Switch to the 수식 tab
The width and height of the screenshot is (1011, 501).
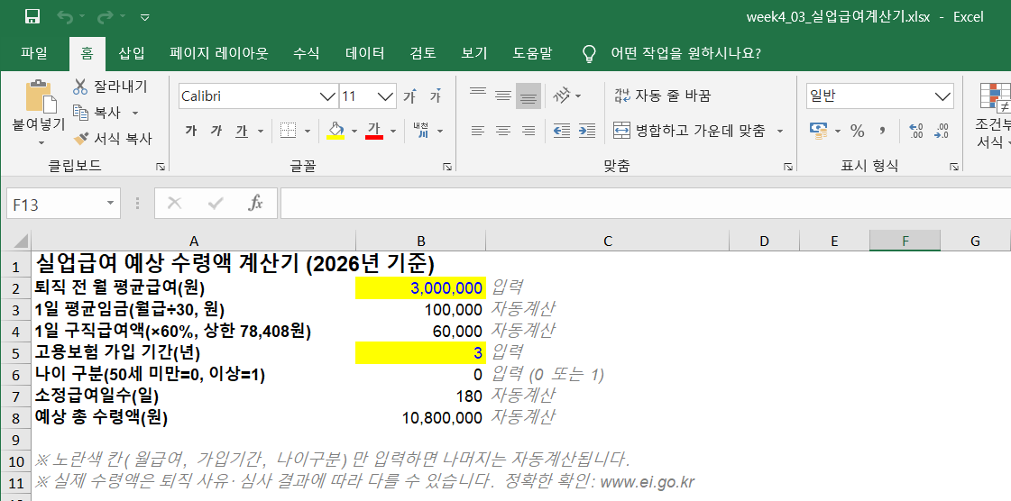[x=307, y=53]
